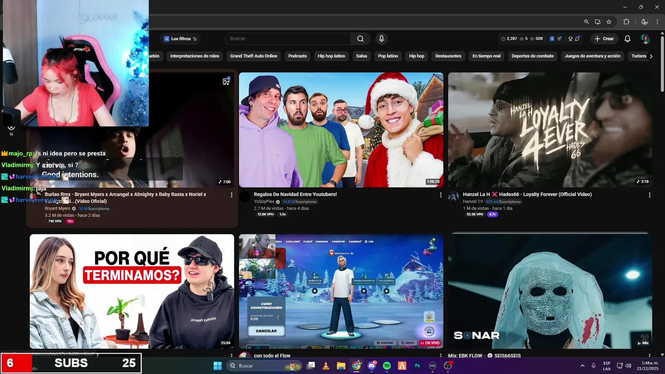Select Pop latino chip
The image size is (665, 374).
coord(388,56)
